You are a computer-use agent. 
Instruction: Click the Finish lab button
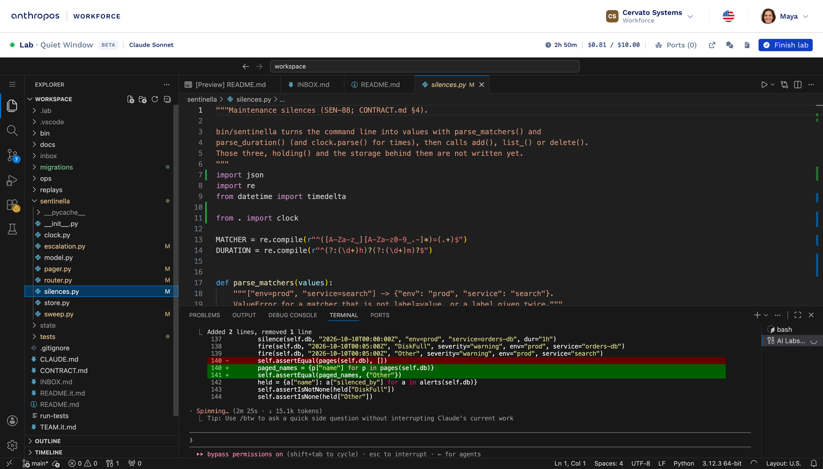(x=786, y=45)
